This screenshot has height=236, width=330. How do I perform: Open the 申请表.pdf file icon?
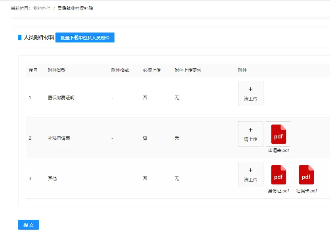coord(278,134)
